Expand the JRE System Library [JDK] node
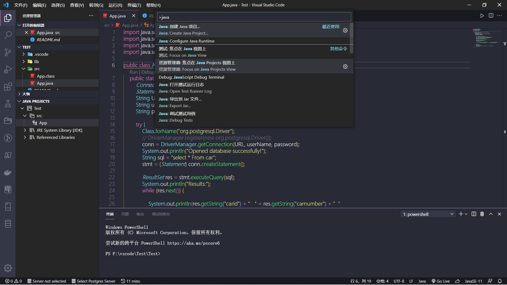Screen dimensions: 507x285 point(25,130)
